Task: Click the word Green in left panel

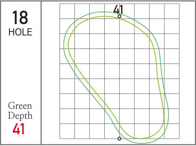Action: pos(20,106)
